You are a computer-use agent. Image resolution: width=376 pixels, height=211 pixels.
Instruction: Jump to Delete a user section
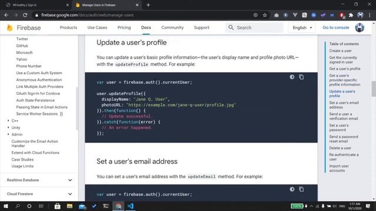click(x=340, y=148)
